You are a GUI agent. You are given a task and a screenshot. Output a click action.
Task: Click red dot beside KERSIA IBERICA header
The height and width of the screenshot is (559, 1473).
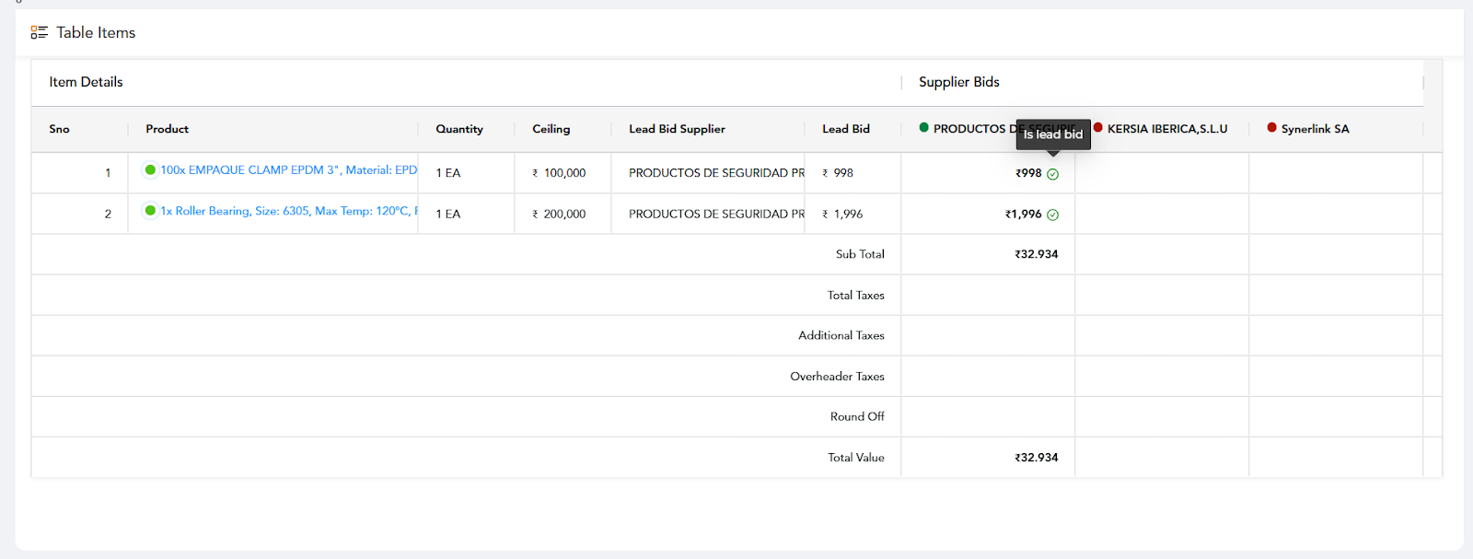click(1097, 127)
